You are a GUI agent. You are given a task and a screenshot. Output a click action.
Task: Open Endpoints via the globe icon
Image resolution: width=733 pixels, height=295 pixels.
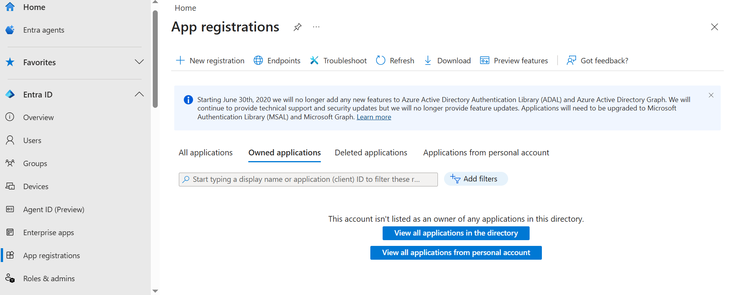[258, 61]
